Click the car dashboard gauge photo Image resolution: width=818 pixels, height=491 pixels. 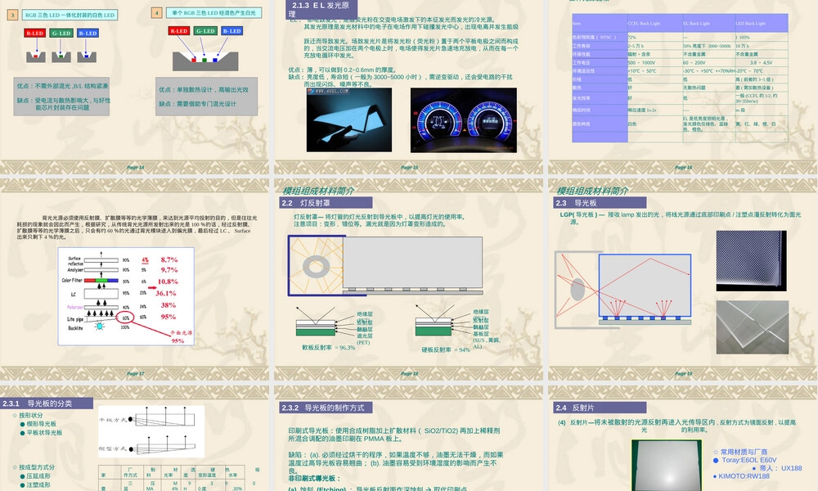[x=463, y=120]
